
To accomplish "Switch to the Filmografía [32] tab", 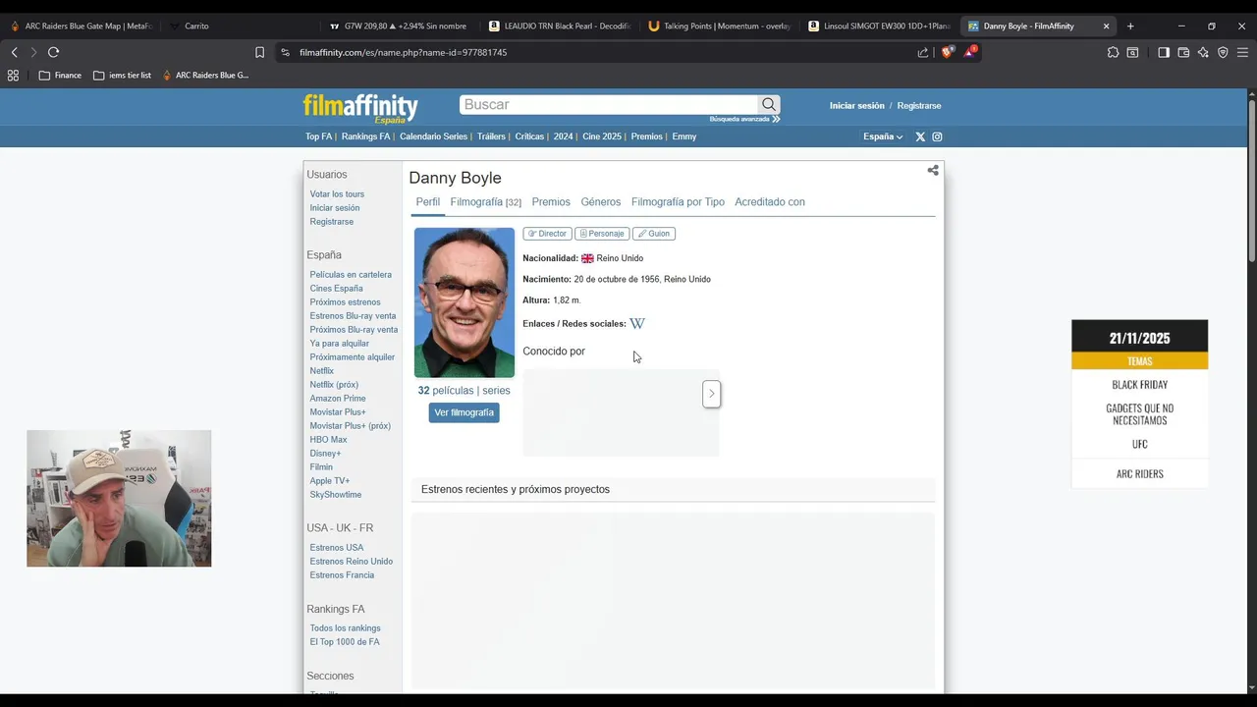I will tap(485, 202).
